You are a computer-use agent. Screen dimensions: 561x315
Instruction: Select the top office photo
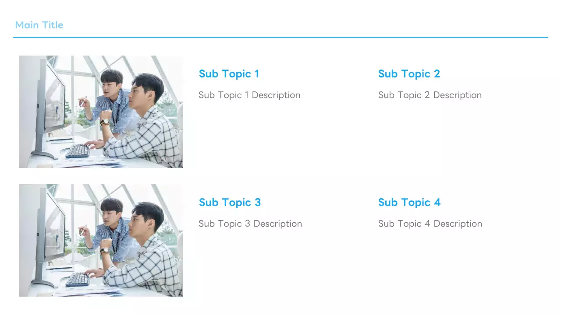(x=101, y=112)
